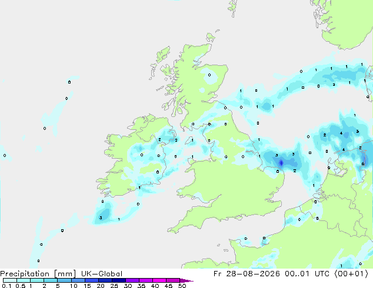
Task: Click the Isle of Man outline
Action: 190,140
